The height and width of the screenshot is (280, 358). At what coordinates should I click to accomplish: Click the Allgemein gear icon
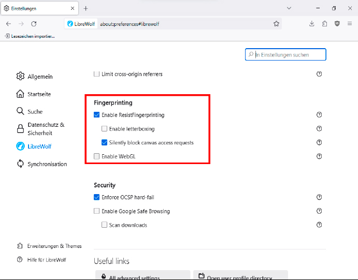pyautogui.click(x=20, y=76)
